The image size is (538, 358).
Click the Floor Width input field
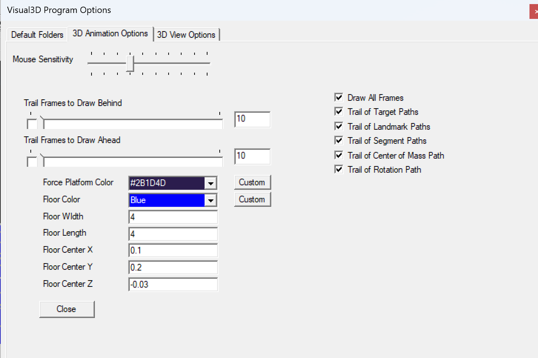(x=173, y=217)
